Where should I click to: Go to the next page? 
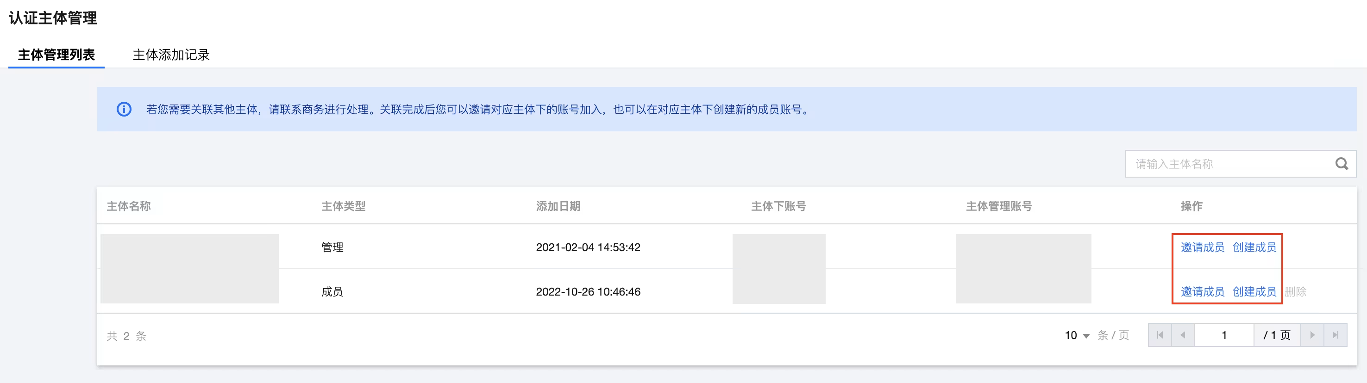[1312, 335]
